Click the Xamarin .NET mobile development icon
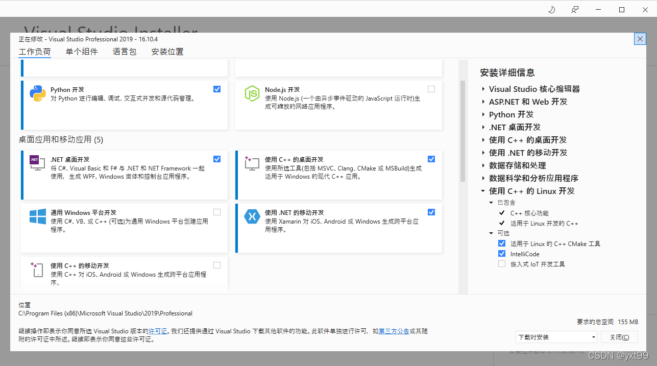Screen dimensions: 657x366 point(252,216)
